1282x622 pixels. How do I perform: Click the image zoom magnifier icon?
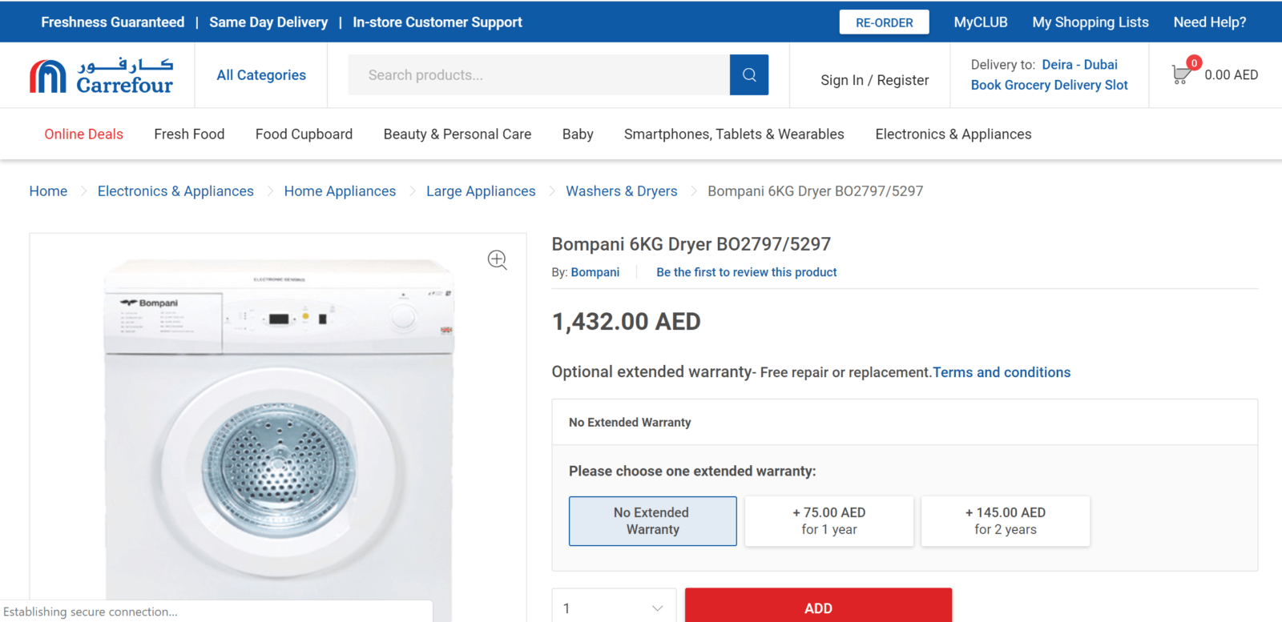497,259
